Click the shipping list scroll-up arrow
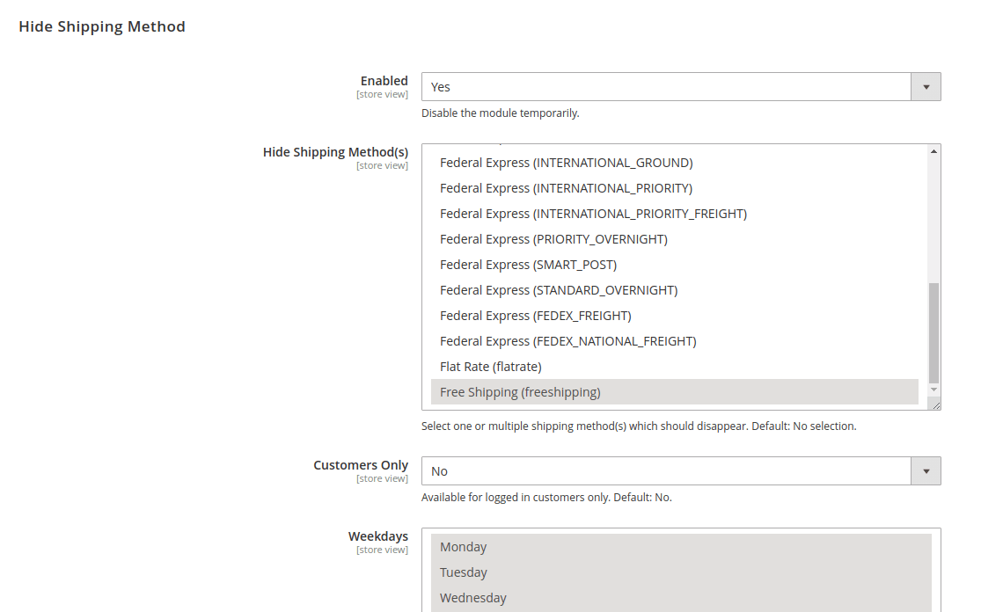The image size is (1003, 612). (933, 151)
